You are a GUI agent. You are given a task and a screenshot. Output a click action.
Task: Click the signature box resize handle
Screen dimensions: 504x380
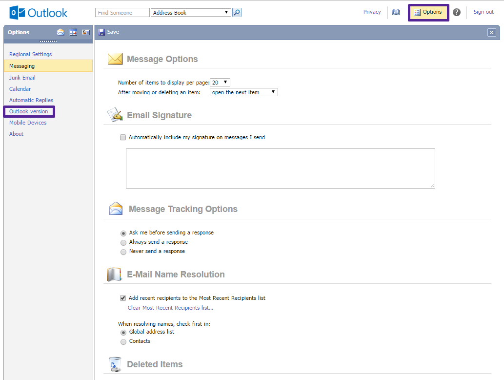tap(432, 186)
